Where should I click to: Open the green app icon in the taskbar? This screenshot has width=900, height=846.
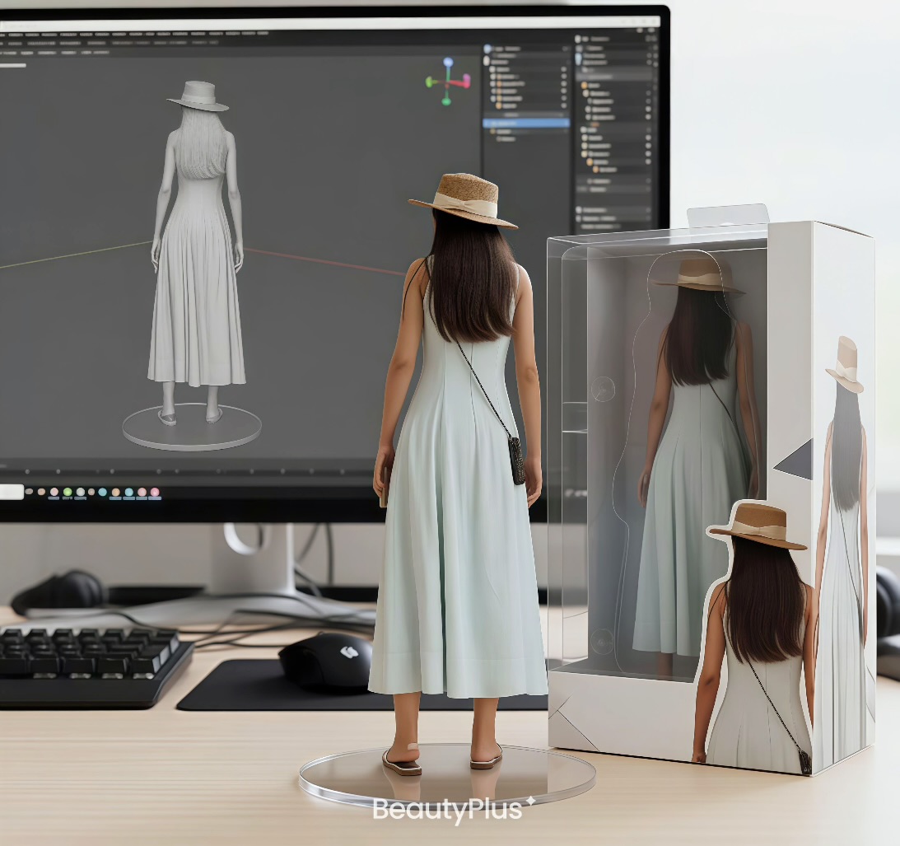pos(67,493)
